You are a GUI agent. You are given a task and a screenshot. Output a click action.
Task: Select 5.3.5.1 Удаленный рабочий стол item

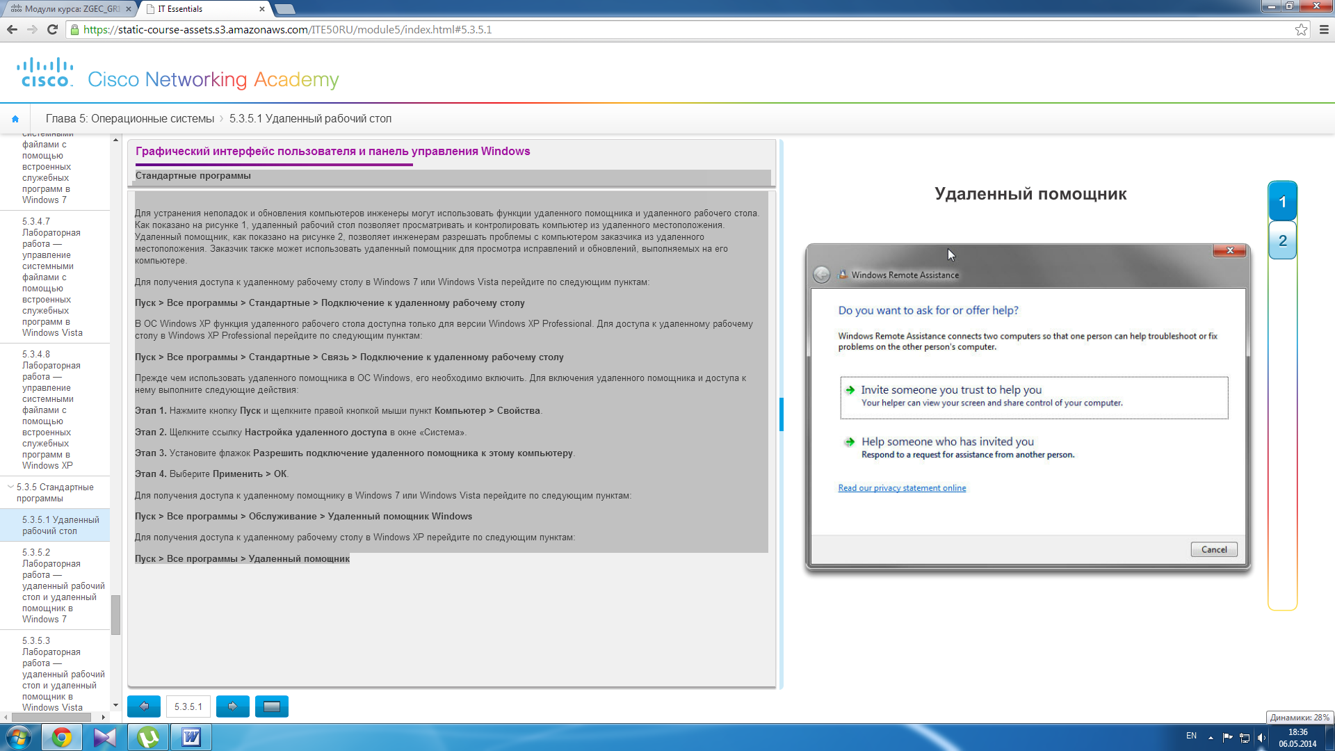click(x=55, y=525)
